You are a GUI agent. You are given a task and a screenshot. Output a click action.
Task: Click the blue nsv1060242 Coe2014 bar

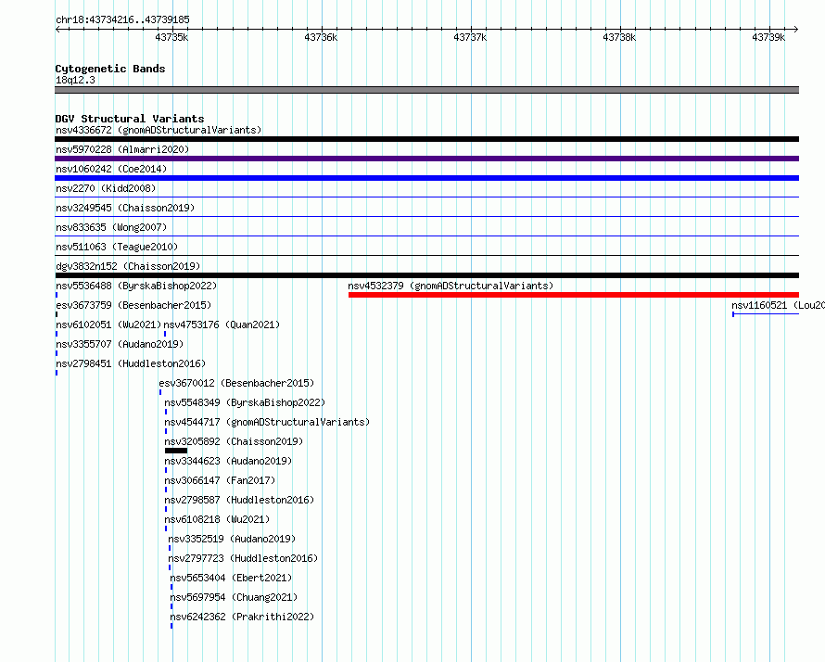coord(426,178)
